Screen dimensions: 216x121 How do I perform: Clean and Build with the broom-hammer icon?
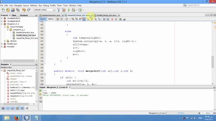(x=64, y=10)
